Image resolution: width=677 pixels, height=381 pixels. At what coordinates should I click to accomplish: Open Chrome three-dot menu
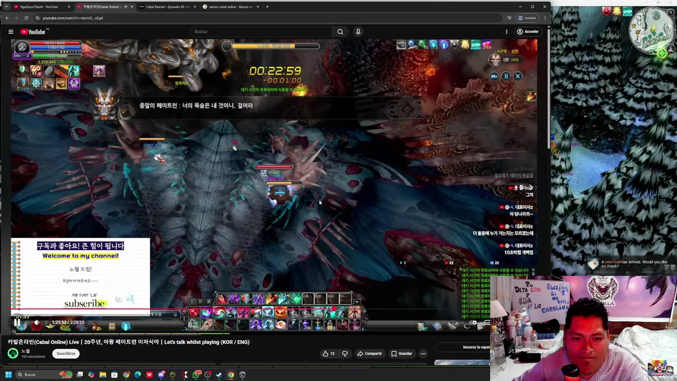point(545,18)
